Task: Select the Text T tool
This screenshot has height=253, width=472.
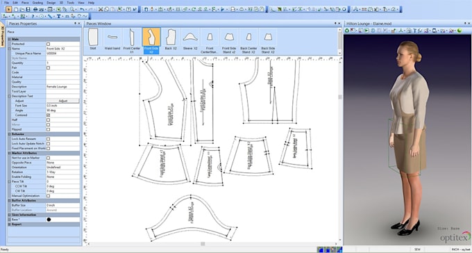Action: pyautogui.click(x=59, y=16)
